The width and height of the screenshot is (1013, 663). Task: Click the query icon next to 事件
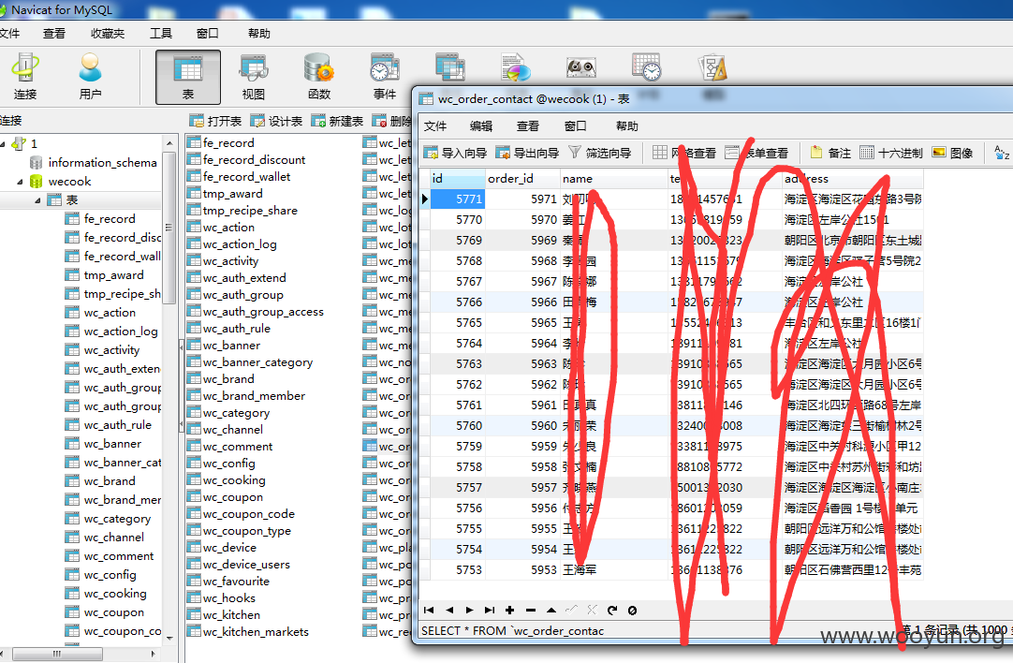pyautogui.click(x=450, y=67)
